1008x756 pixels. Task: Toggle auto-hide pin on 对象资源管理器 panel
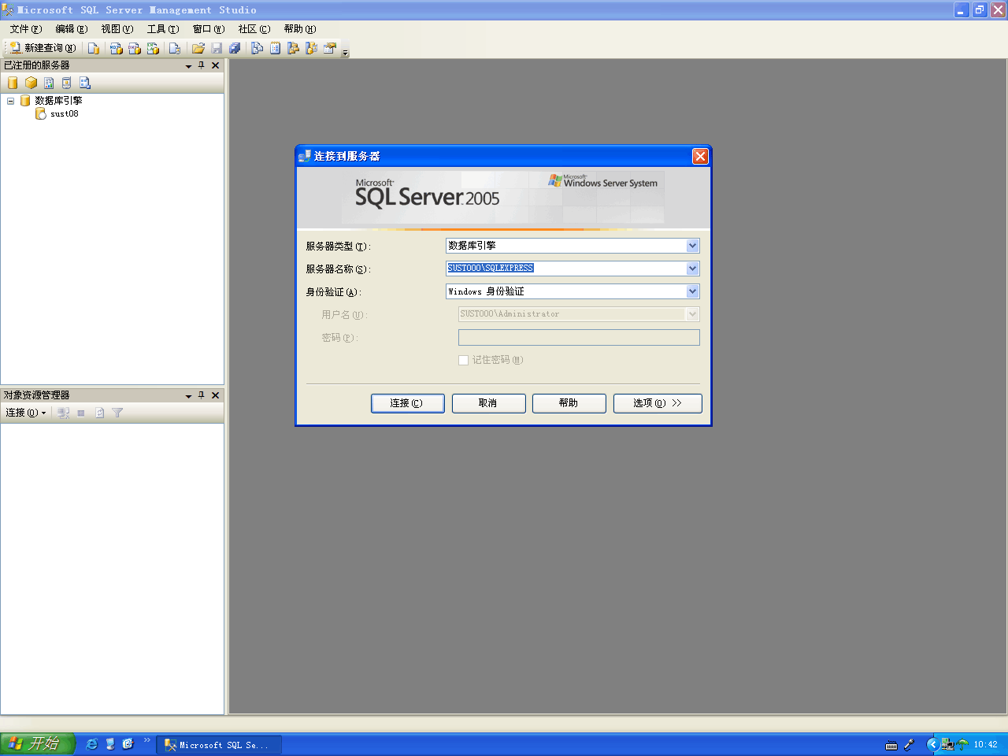pyautogui.click(x=202, y=395)
